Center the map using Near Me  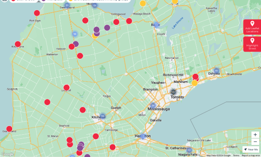tap(251, 150)
